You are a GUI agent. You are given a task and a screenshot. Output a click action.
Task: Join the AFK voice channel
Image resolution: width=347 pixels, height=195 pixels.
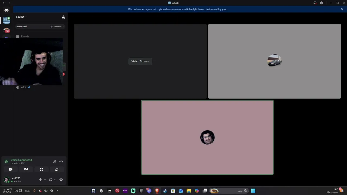point(23,87)
